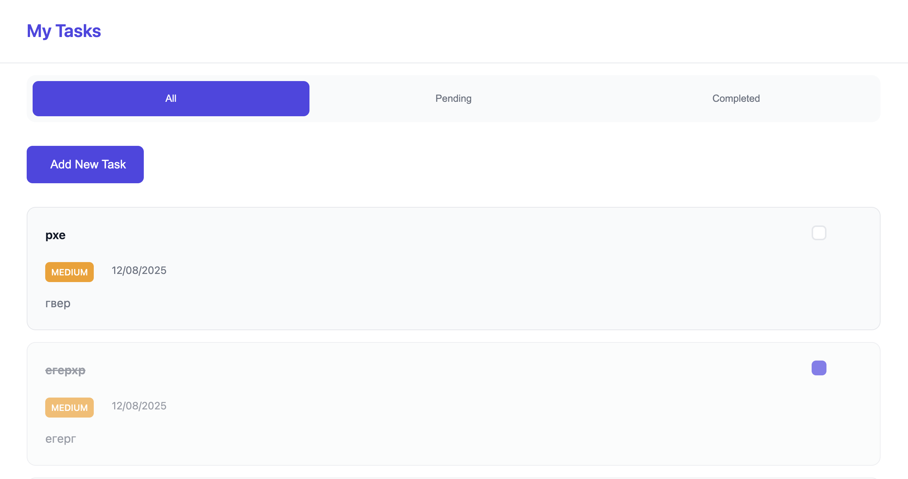The image size is (908, 479).
Task: Click the рхе task's 12/08/2025 date
Action: [x=139, y=271]
